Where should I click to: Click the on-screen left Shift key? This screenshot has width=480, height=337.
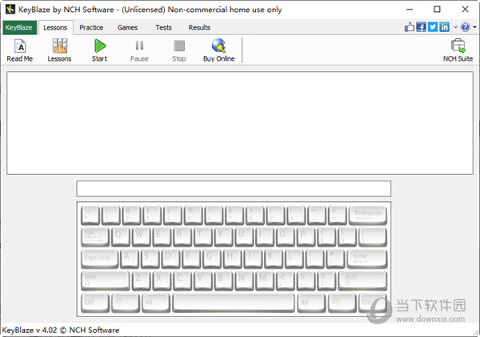pos(106,281)
